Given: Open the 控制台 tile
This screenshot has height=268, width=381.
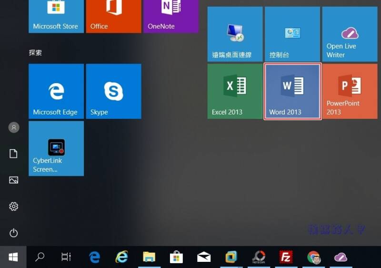Looking at the screenshot, I should [292, 34].
